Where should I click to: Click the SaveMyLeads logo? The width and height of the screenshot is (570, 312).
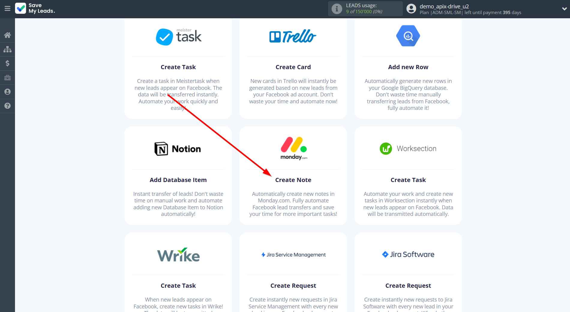click(x=35, y=9)
